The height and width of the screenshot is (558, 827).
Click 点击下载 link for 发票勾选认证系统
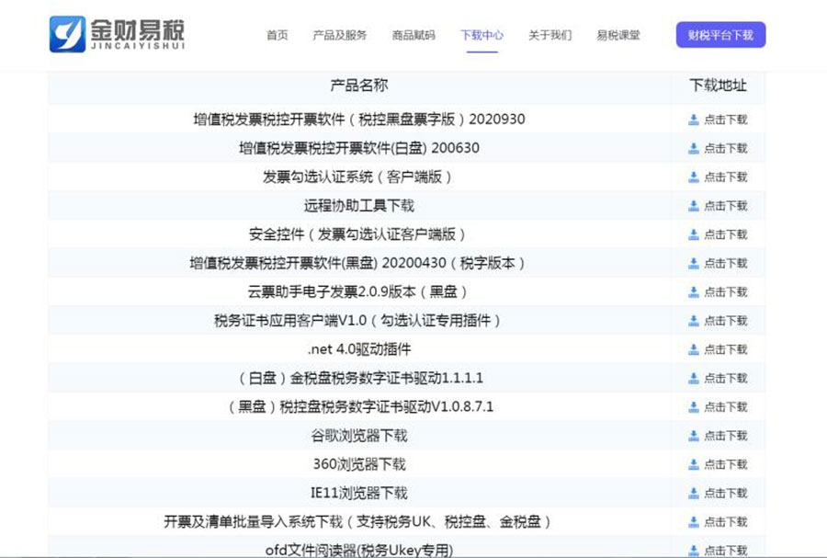pos(726,177)
